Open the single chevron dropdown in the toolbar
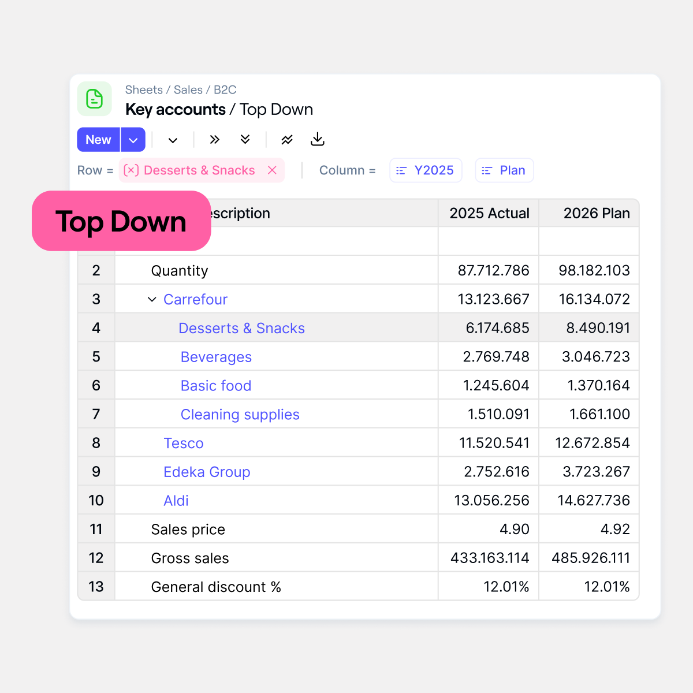 (172, 139)
